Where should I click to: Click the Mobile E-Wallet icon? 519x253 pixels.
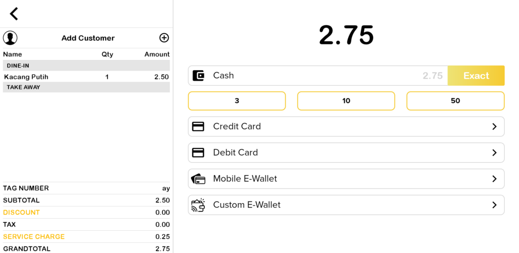point(198,179)
